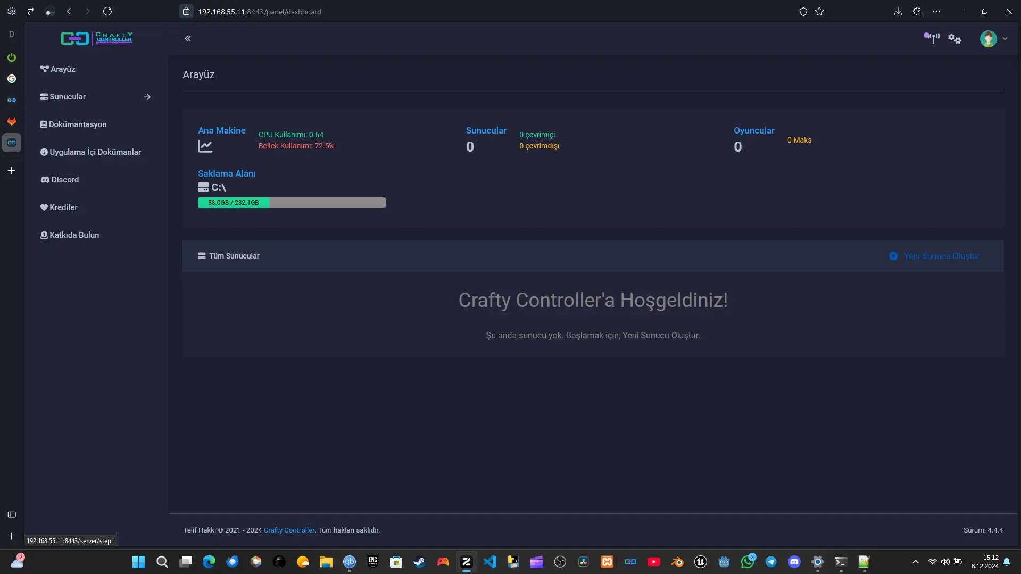
Task: Click the host stats chart icon
Action: (x=205, y=146)
